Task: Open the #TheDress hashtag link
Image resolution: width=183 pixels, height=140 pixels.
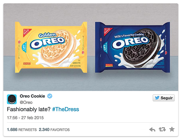Action: (66, 109)
